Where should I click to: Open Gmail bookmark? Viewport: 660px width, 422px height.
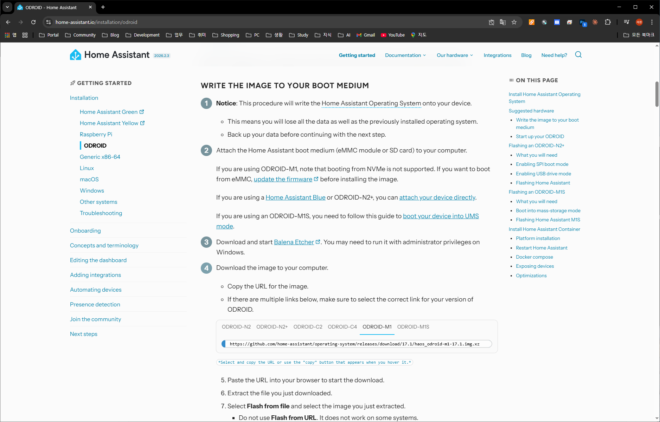[366, 35]
